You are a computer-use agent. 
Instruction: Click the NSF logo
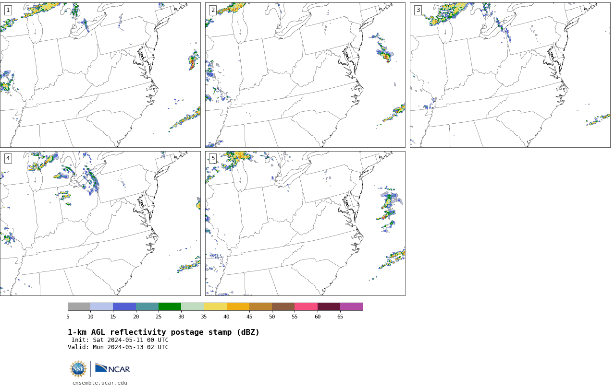(78, 369)
